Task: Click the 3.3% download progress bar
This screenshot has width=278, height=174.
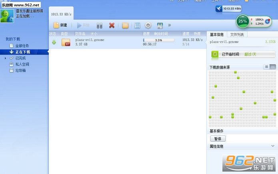Action: (x=158, y=40)
